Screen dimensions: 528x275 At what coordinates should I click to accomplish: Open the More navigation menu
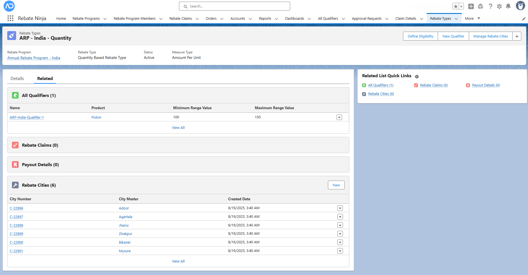click(472, 19)
